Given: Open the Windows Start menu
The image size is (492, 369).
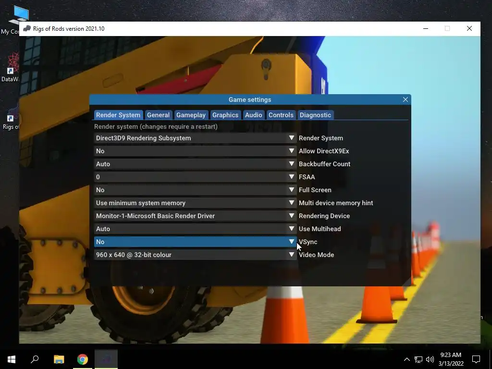Looking at the screenshot, I should click(12, 359).
